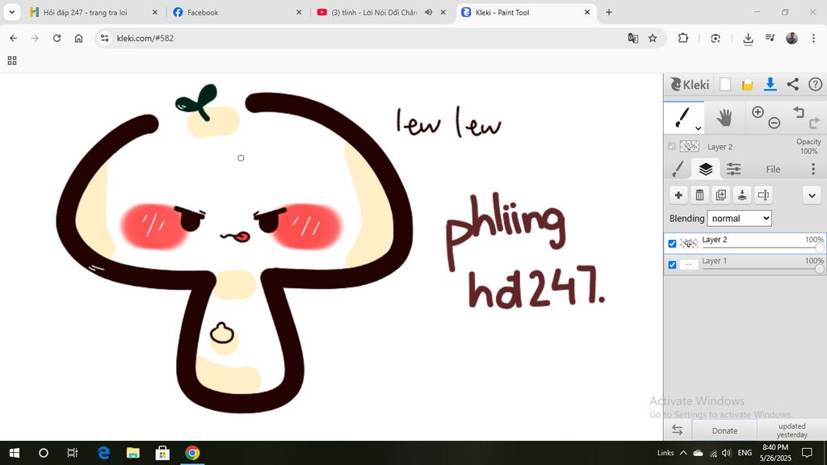The width and height of the screenshot is (827, 465).
Task: Reload the Kleki page
Action: tap(57, 38)
